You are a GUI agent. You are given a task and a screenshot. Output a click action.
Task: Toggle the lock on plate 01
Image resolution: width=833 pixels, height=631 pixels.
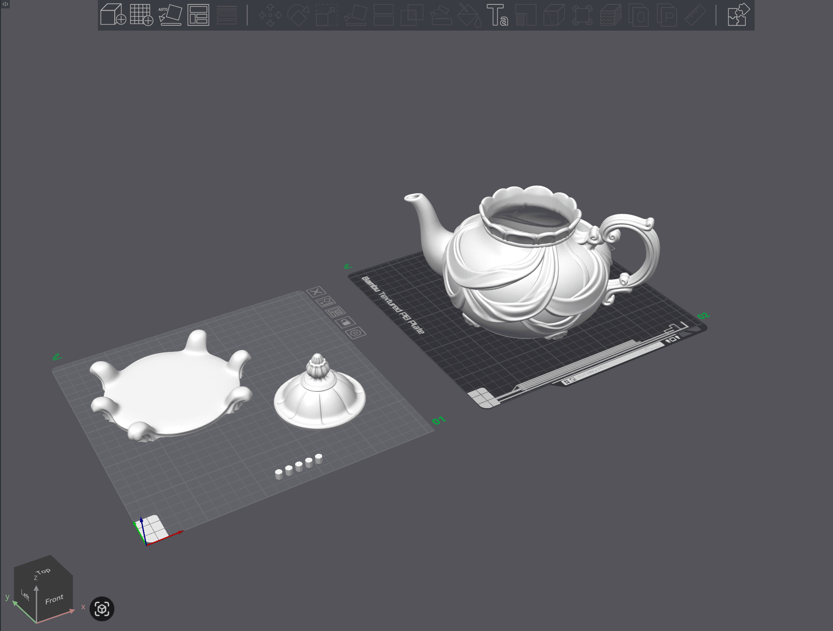(346, 322)
